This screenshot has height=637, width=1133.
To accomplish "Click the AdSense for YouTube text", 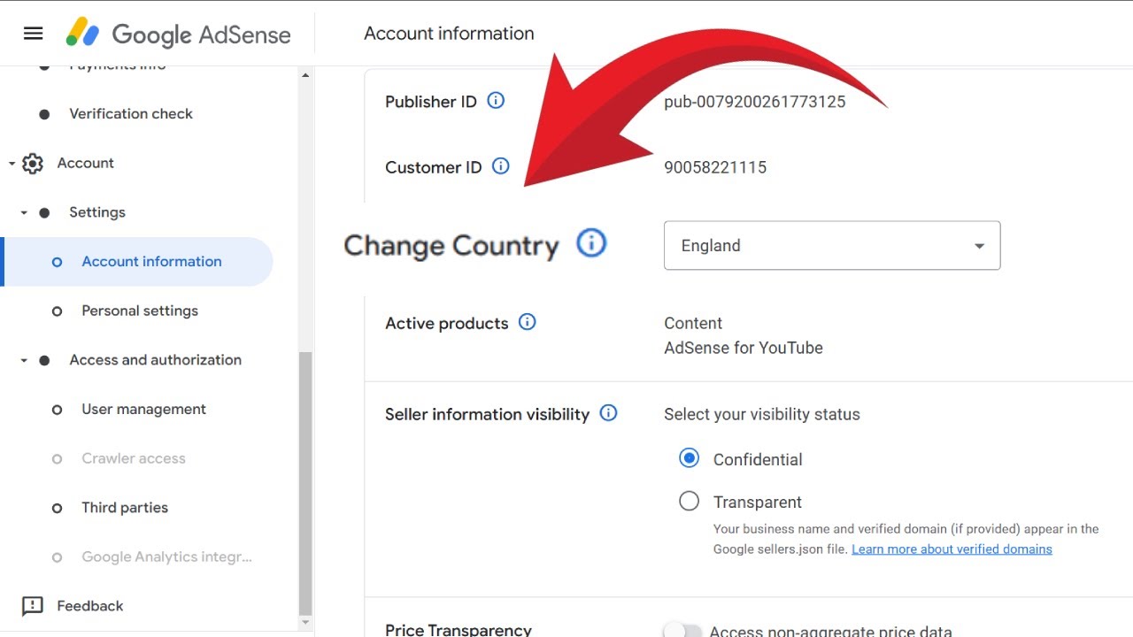I will (x=744, y=348).
